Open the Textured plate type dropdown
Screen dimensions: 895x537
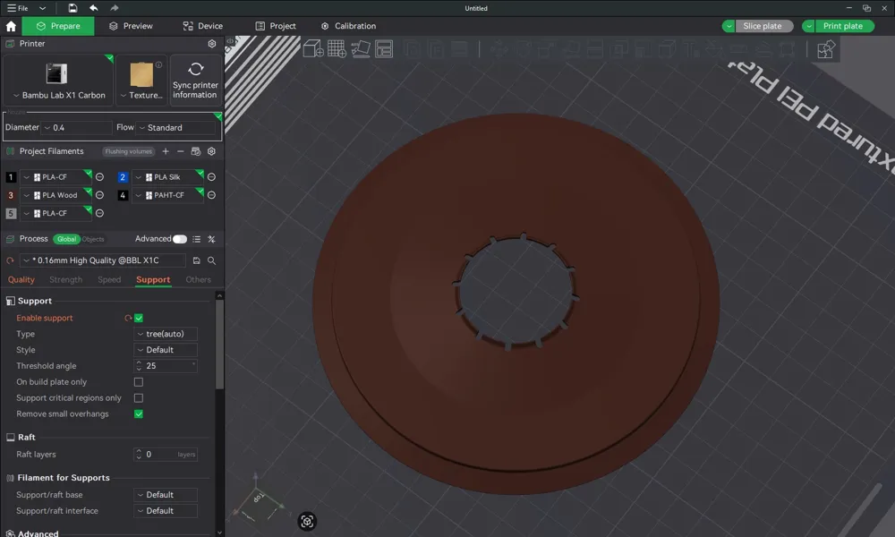(x=141, y=81)
